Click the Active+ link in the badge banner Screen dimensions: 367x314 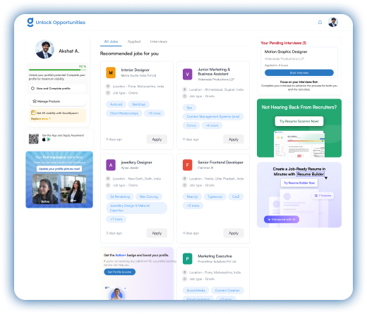tap(121, 255)
